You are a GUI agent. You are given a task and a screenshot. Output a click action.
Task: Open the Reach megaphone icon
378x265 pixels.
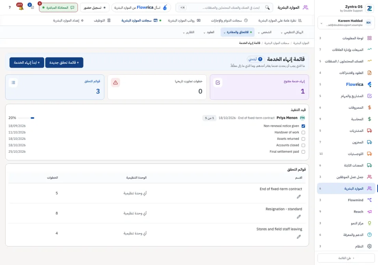point(369,211)
